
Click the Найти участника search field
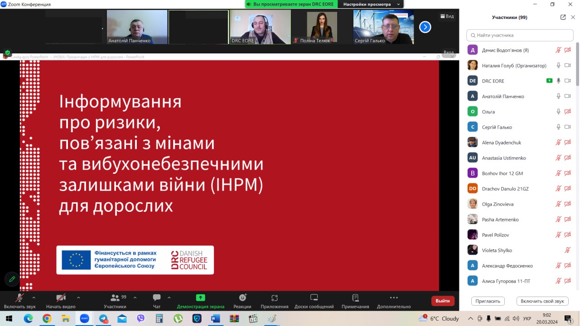pyautogui.click(x=520, y=35)
